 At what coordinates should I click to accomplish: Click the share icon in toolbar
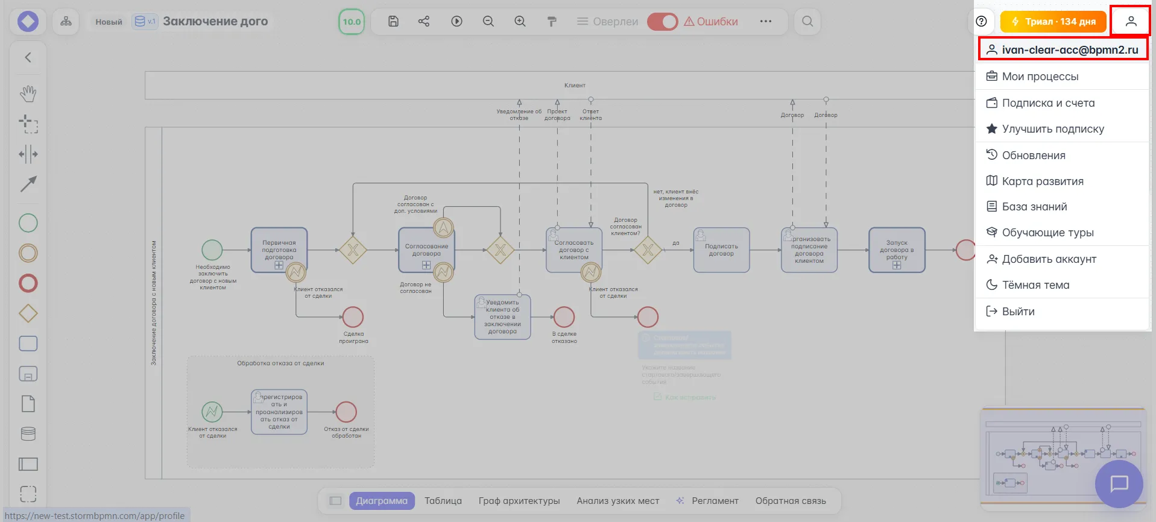click(x=424, y=22)
